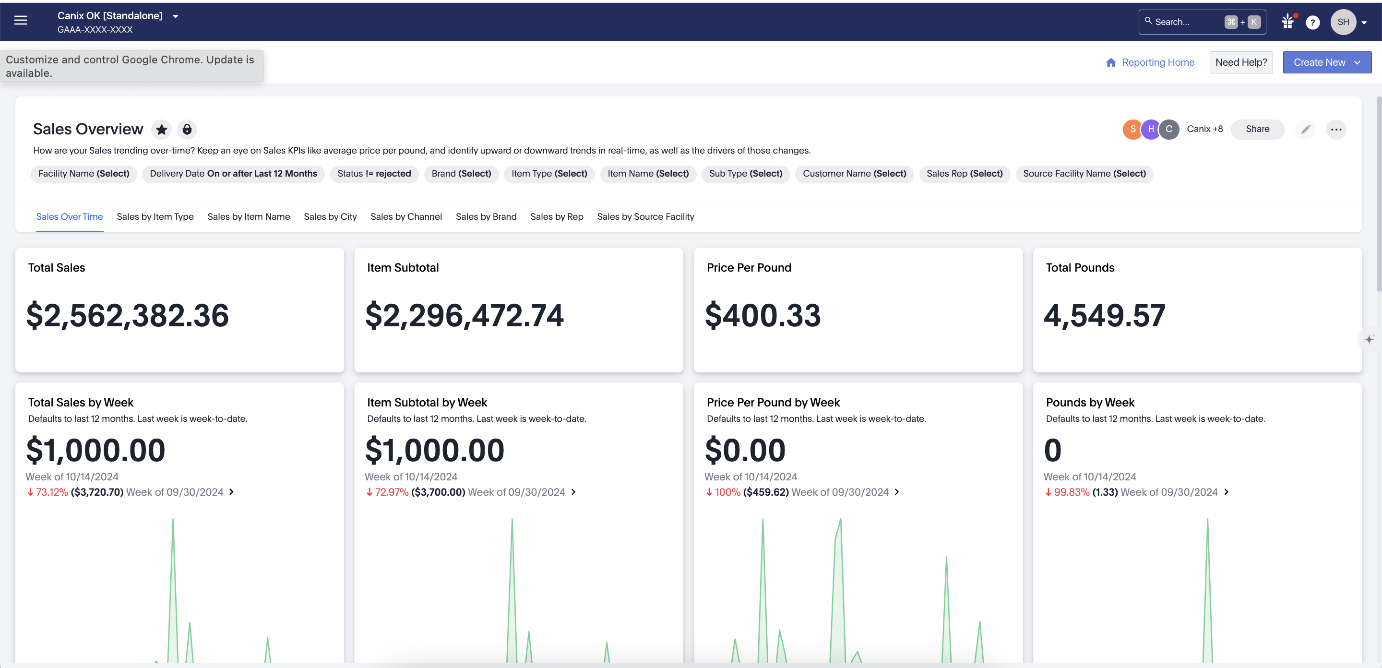Focus the Search input field

(1187, 22)
